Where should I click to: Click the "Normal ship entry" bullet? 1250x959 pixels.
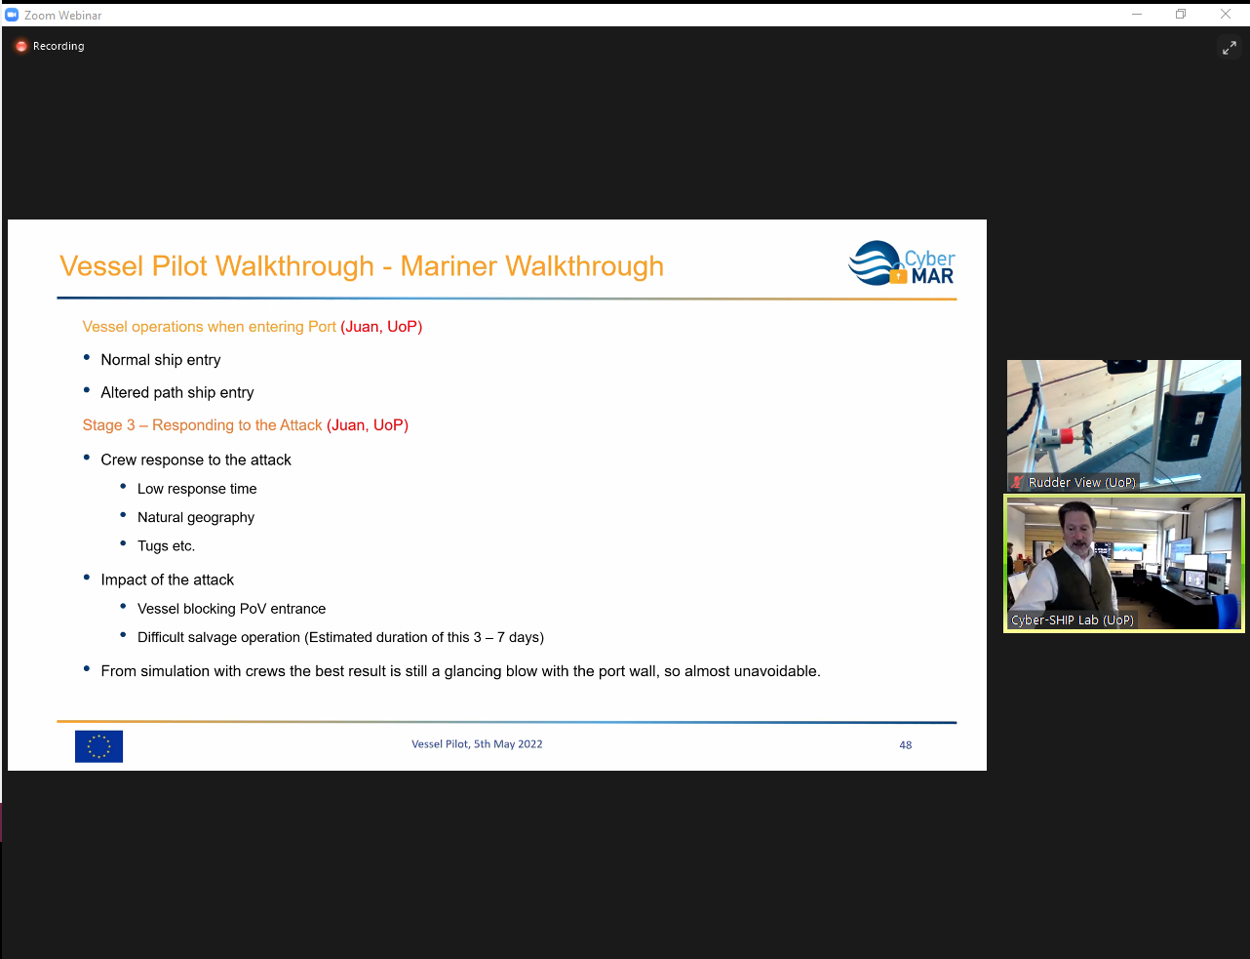pos(161,360)
